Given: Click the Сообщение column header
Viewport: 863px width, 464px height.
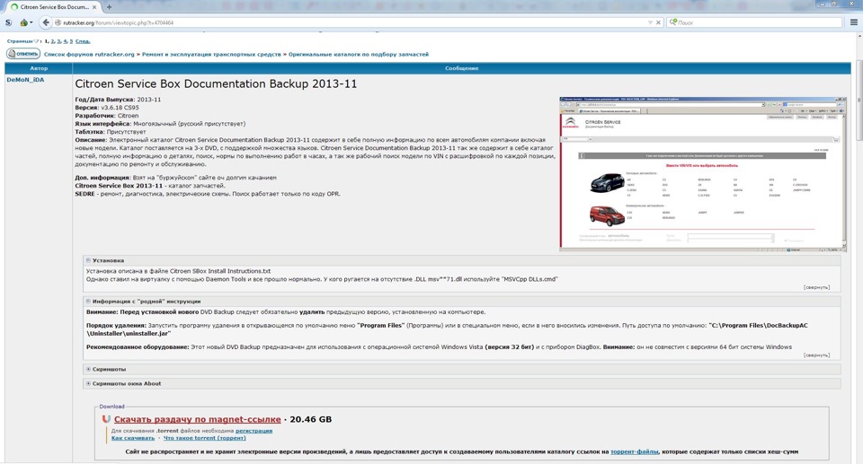Looking at the screenshot, I should [461, 68].
